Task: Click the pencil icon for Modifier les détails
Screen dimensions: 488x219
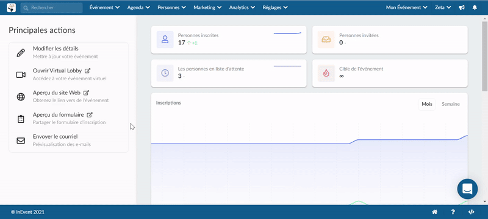Action: tap(21, 53)
